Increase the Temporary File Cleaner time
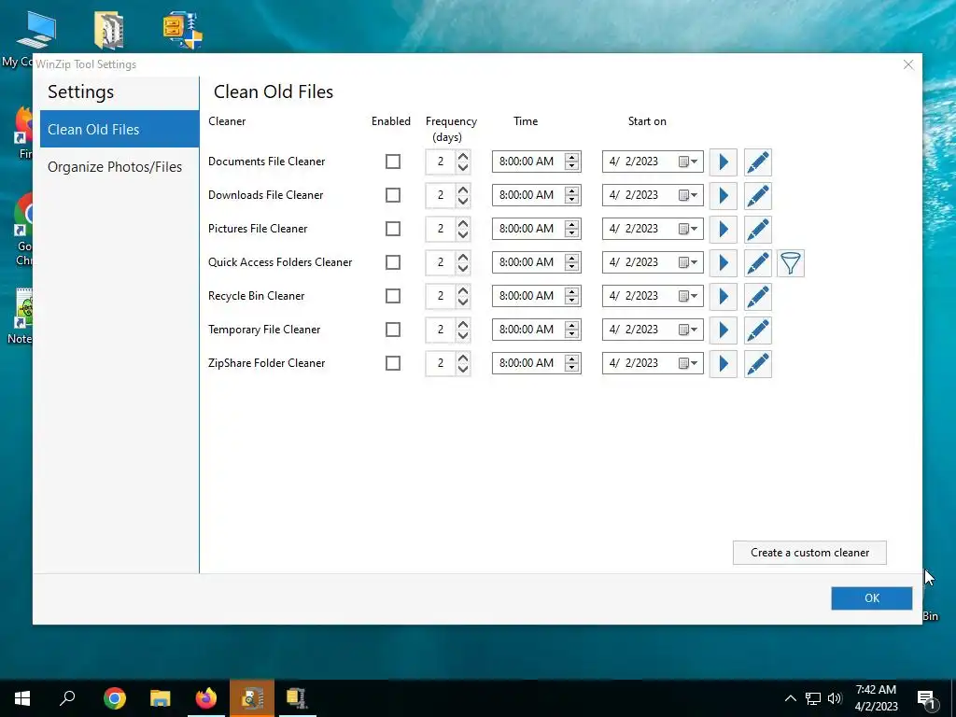The width and height of the screenshot is (956, 717). (x=571, y=326)
